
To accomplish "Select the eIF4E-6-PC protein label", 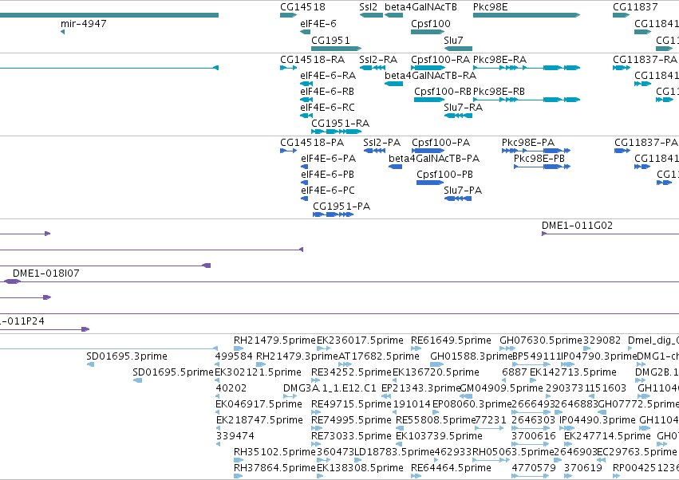I will [x=328, y=191].
